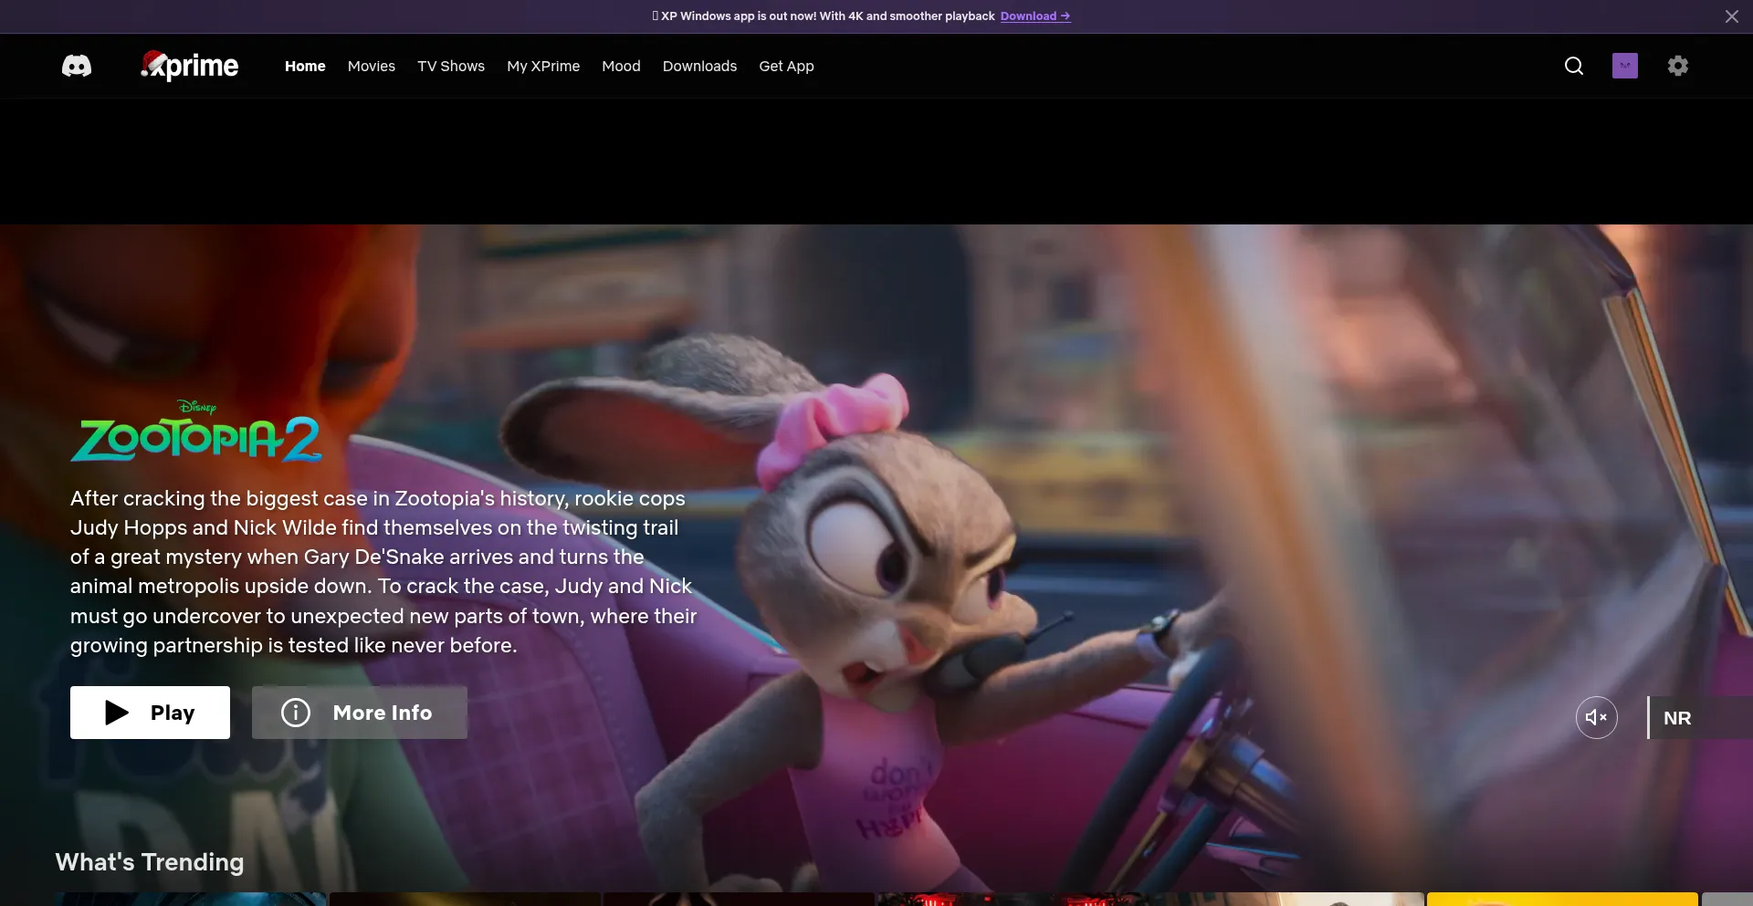
Task: Open the Discord icon link
Action: point(77,66)
